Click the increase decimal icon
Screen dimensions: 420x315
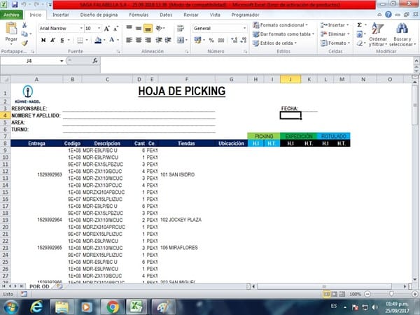(x=234, y=40)
